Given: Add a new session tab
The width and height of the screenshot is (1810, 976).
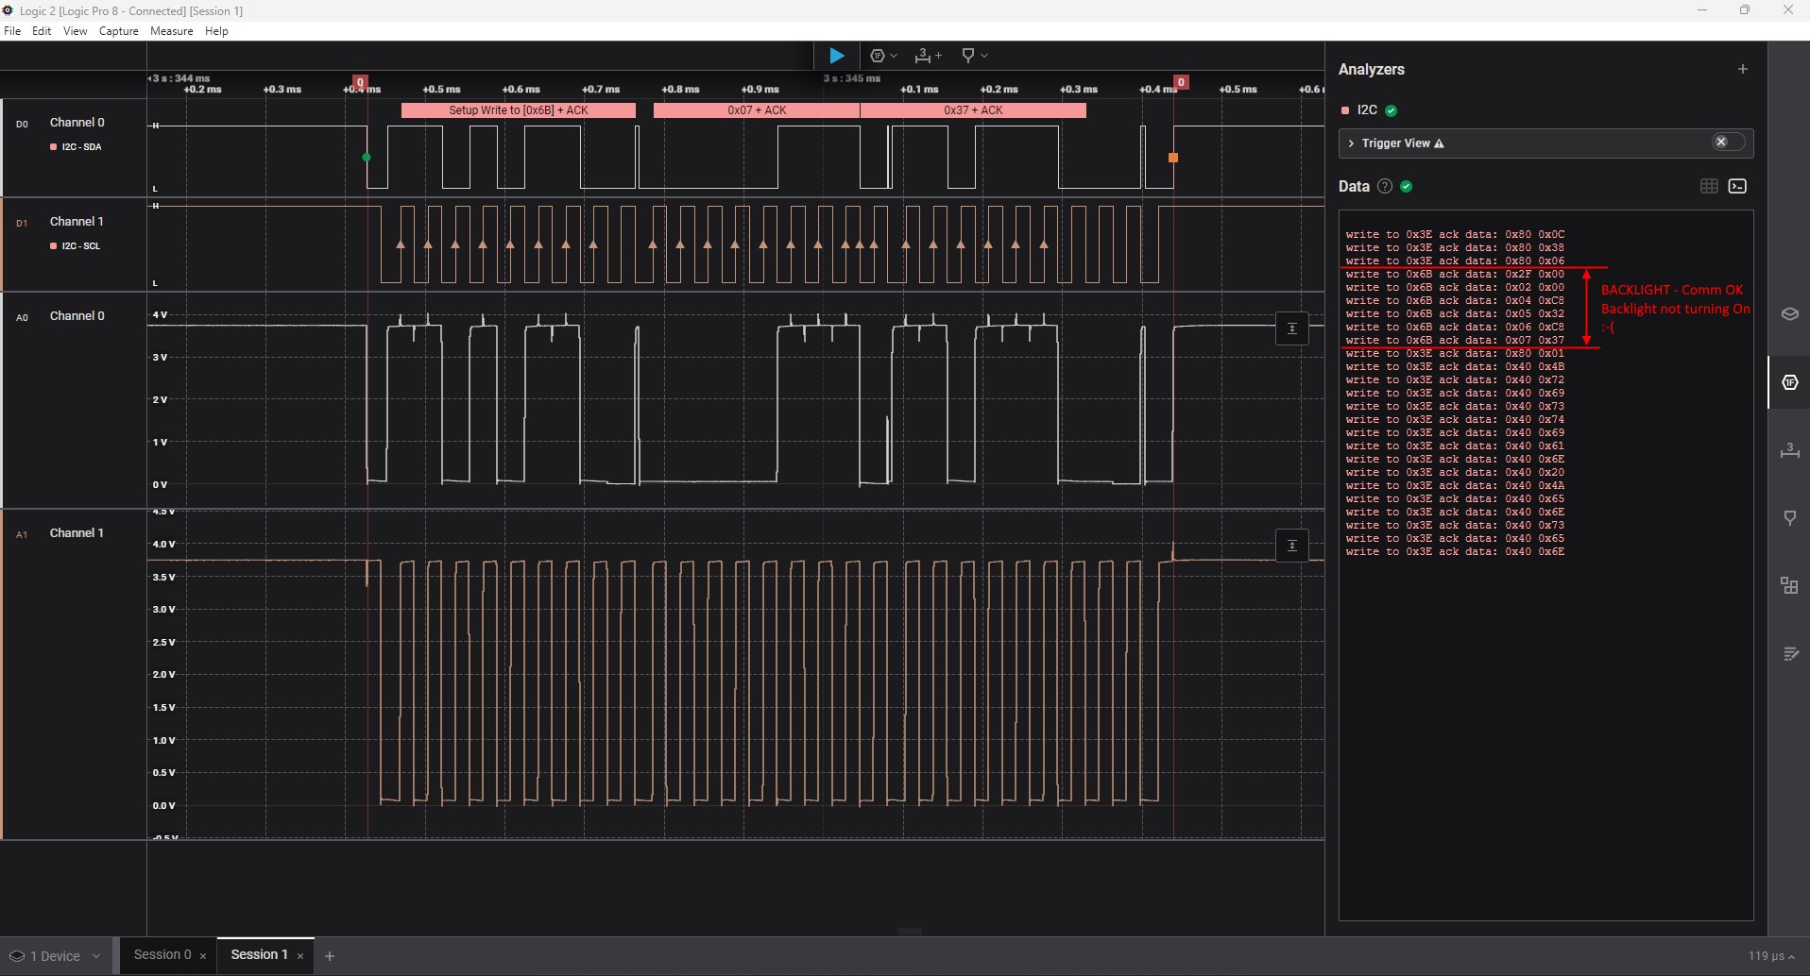Looking at the screenshot, I should point(330,956).
